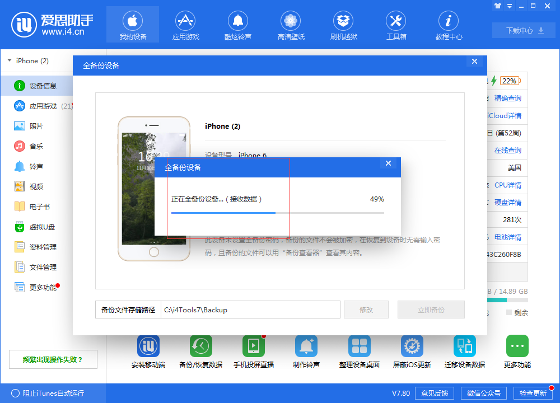Click the V7.80 version text

coord(401,393)
